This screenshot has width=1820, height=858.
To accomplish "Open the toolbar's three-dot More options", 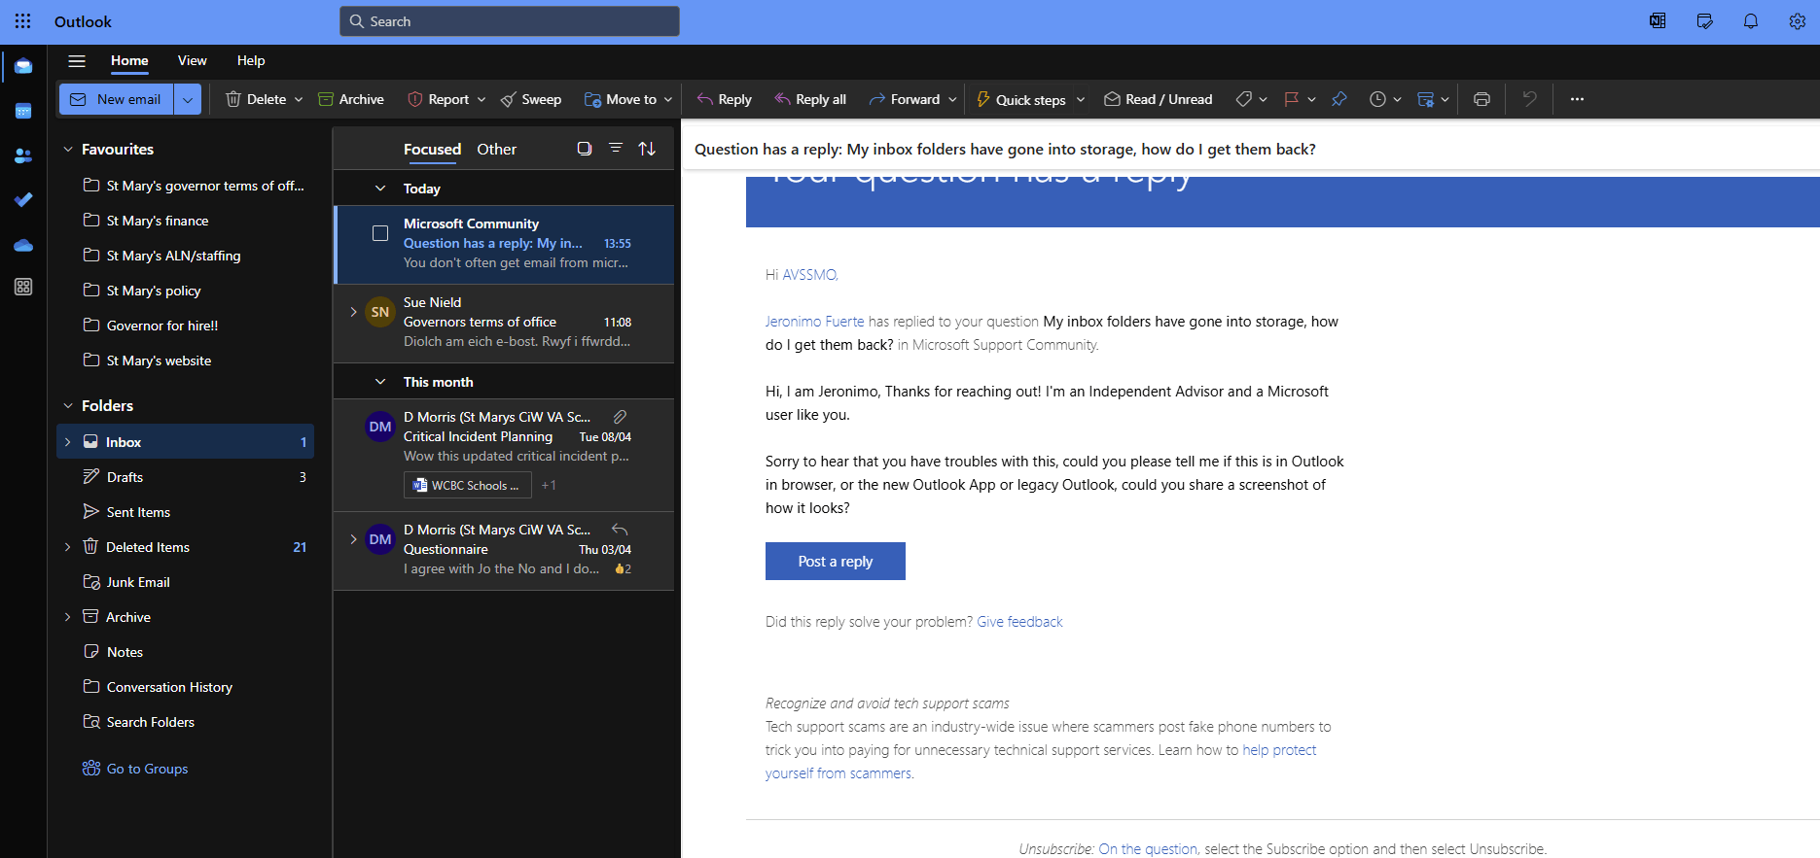I will (1577, 99).
